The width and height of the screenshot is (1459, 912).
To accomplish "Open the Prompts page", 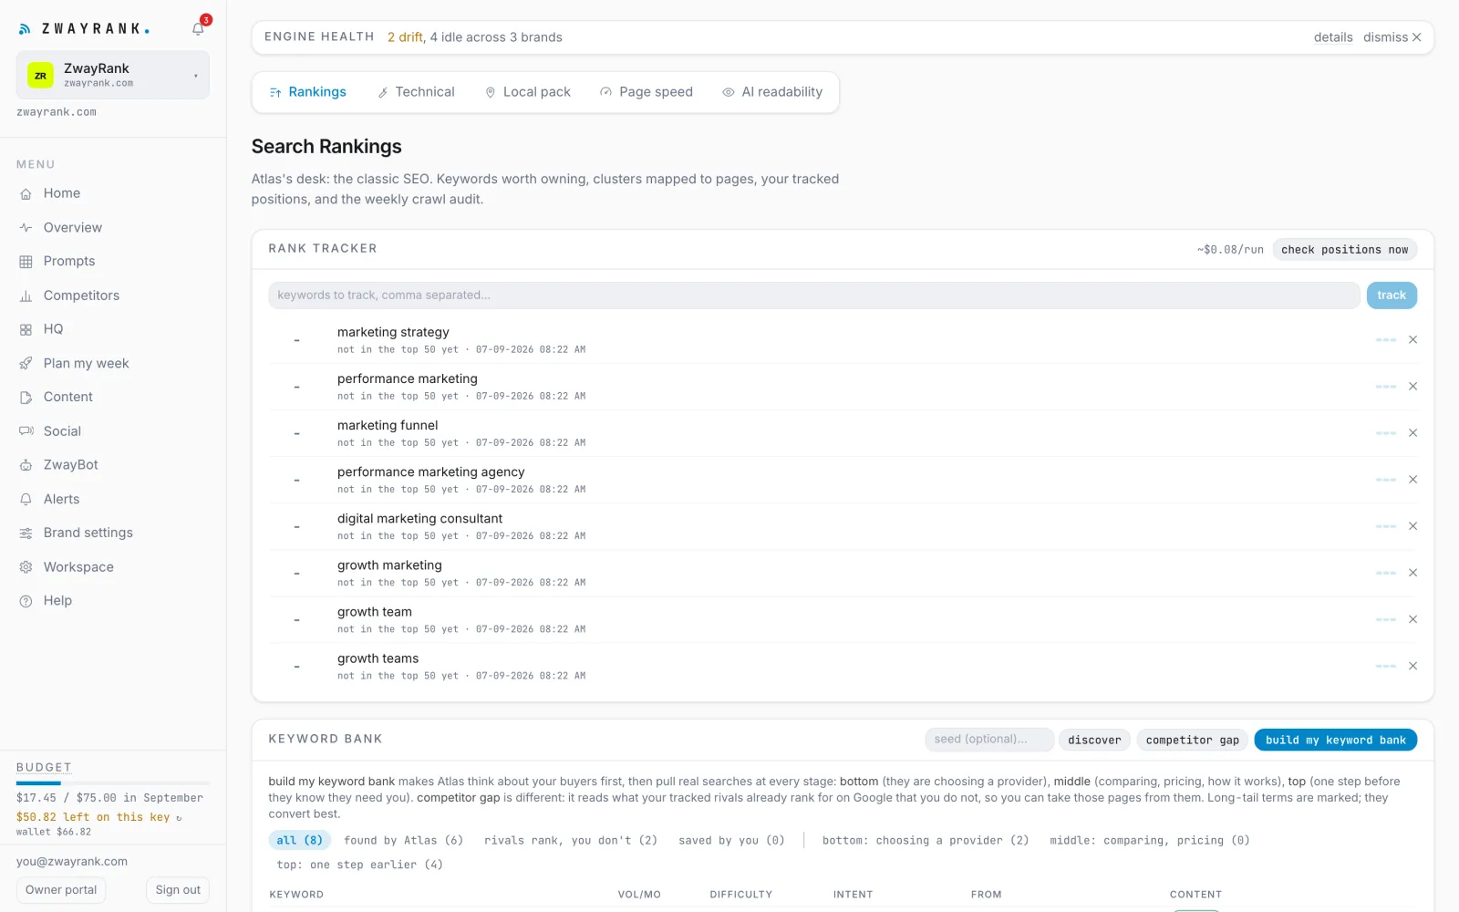I will click(69, 261).
